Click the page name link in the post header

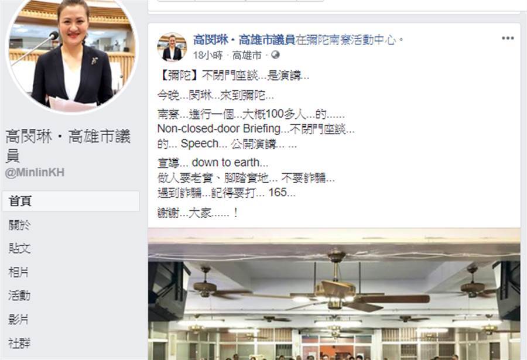point(244,40)
